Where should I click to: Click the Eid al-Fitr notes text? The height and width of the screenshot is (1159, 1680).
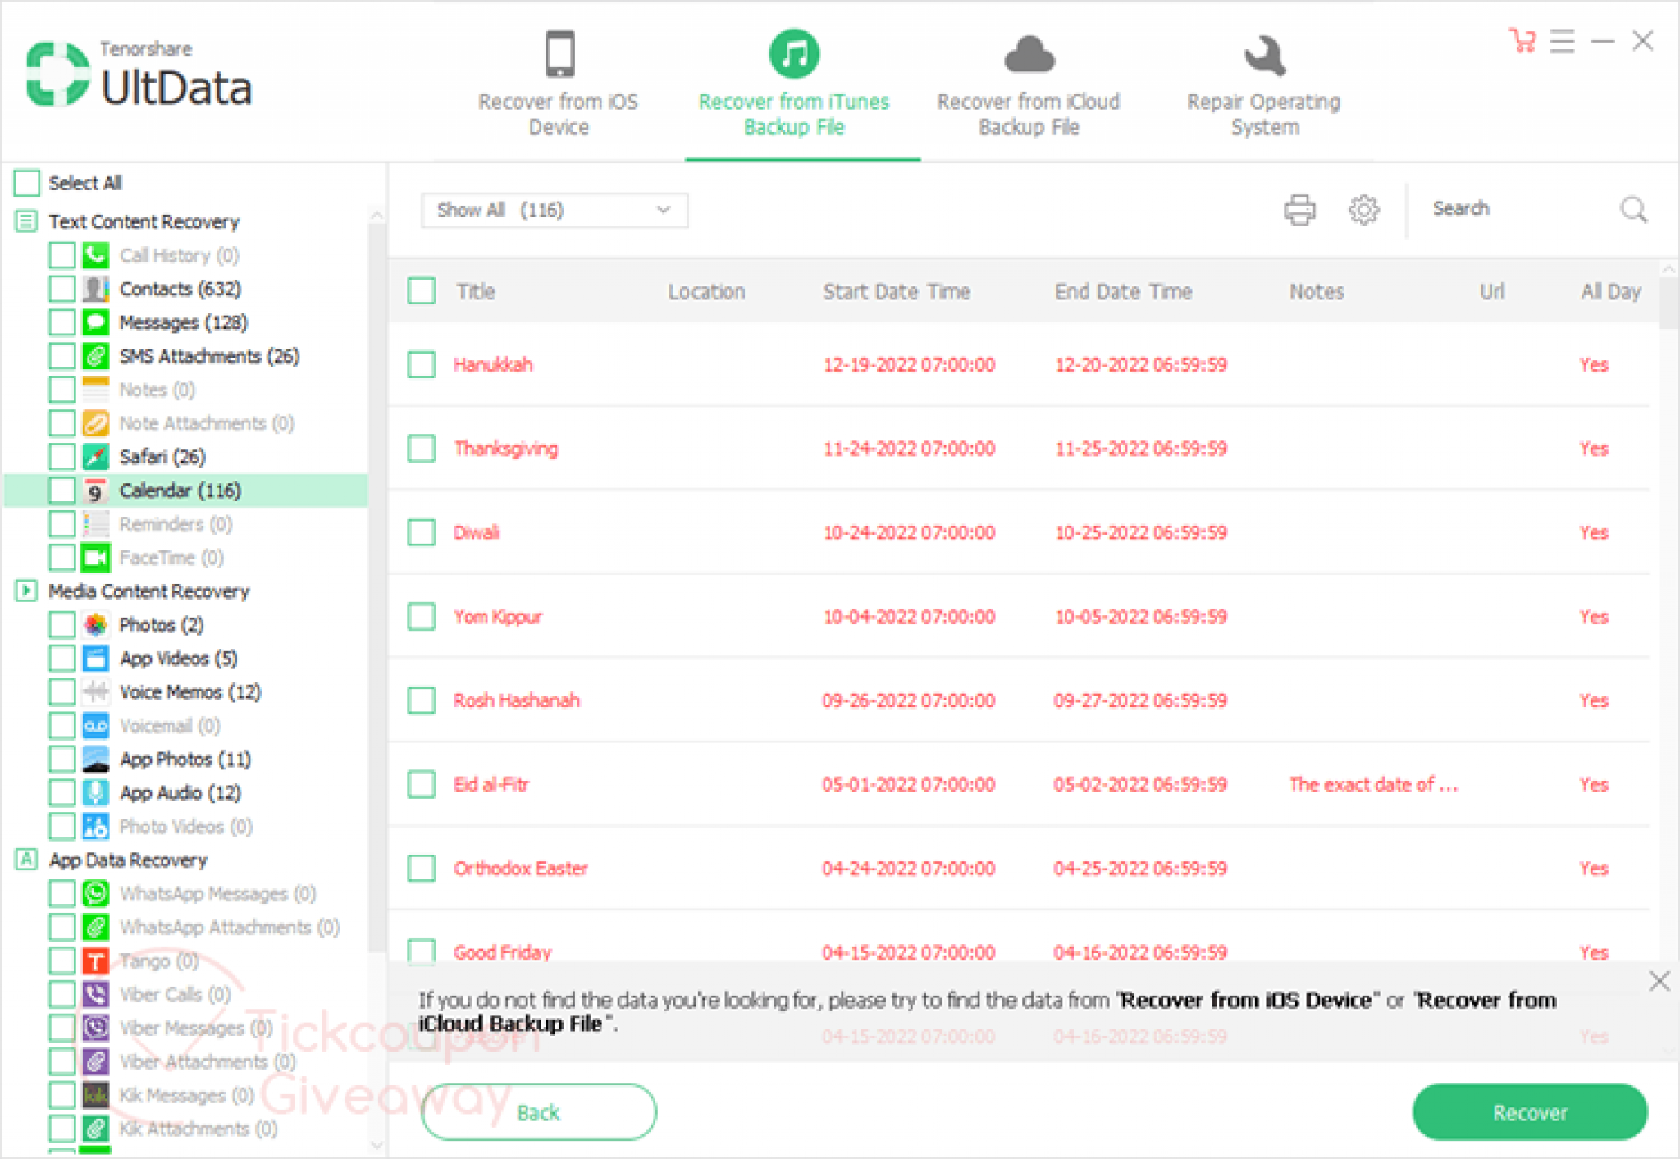click(1373, 785)
